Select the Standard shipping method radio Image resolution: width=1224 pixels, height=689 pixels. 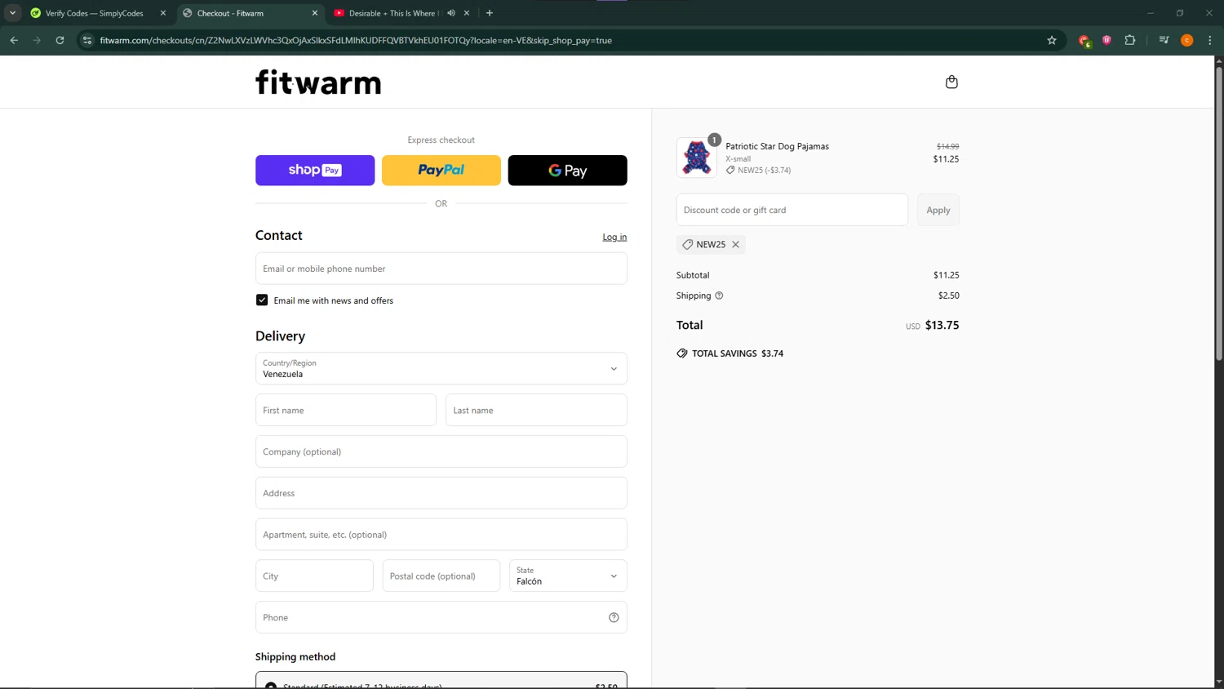point(271,685)
